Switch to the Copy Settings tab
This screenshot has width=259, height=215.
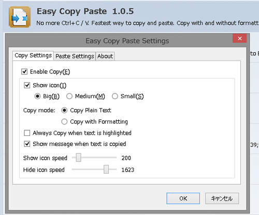pyautogui.click(x=33, y=55)
